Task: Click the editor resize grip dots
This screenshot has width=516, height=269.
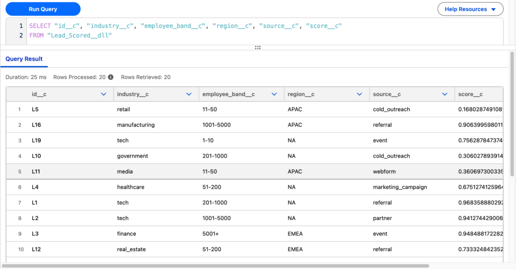Action: [x=257, y=48]
